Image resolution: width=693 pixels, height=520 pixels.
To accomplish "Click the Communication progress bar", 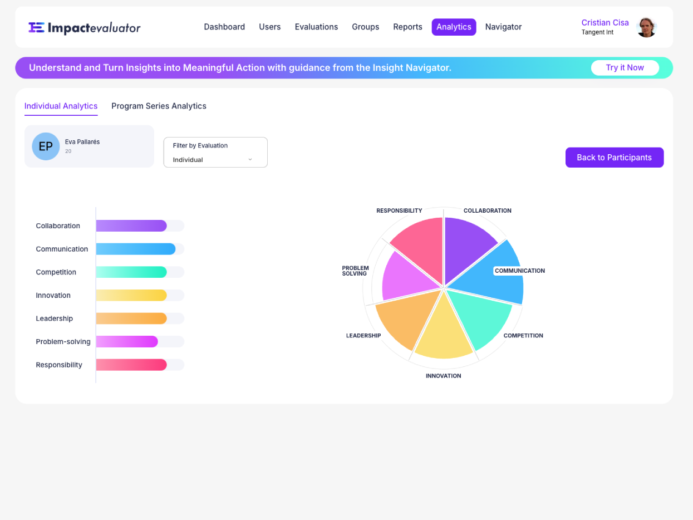I will coord(136,249).
